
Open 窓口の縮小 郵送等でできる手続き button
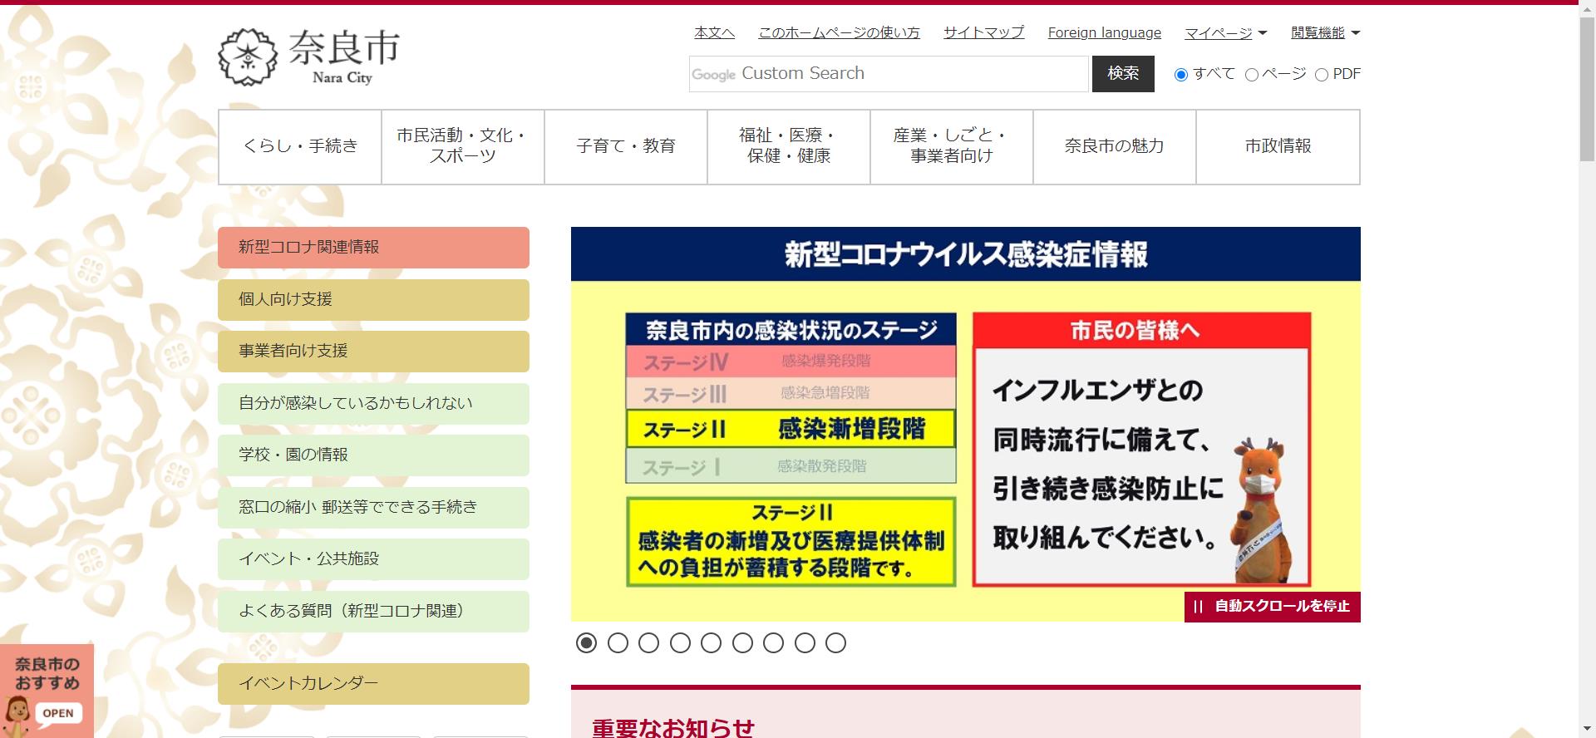pos(373,507)
